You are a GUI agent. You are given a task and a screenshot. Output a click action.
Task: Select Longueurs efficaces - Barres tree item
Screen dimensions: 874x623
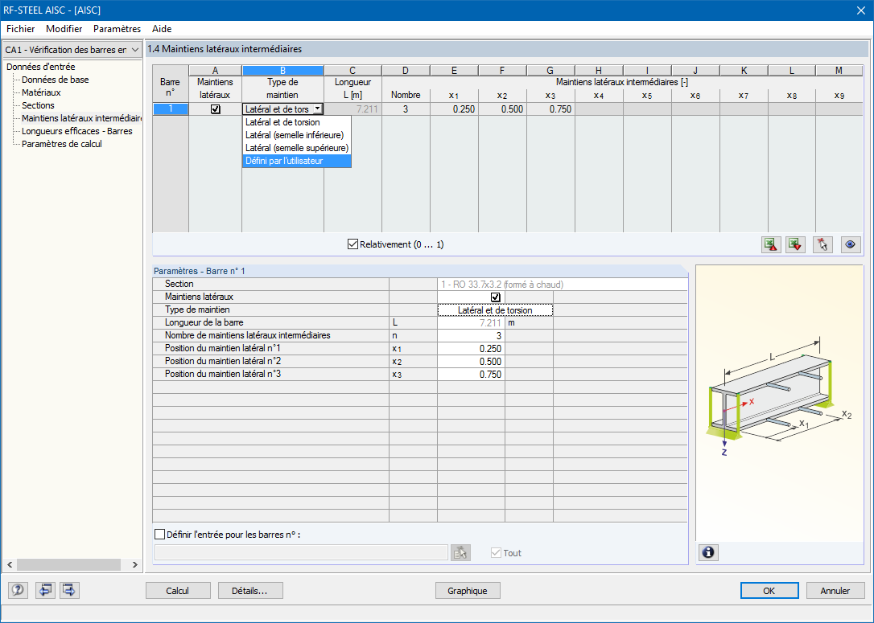[77, 131]
